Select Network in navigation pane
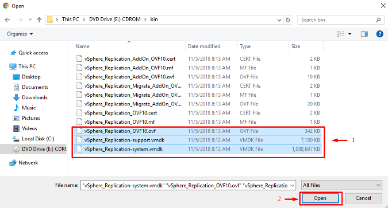 (24, 163)
